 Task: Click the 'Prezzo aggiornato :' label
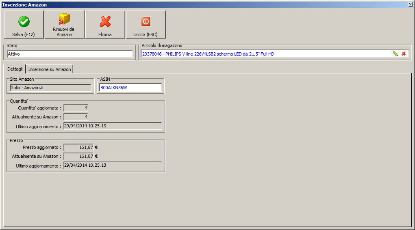point(42,147)
